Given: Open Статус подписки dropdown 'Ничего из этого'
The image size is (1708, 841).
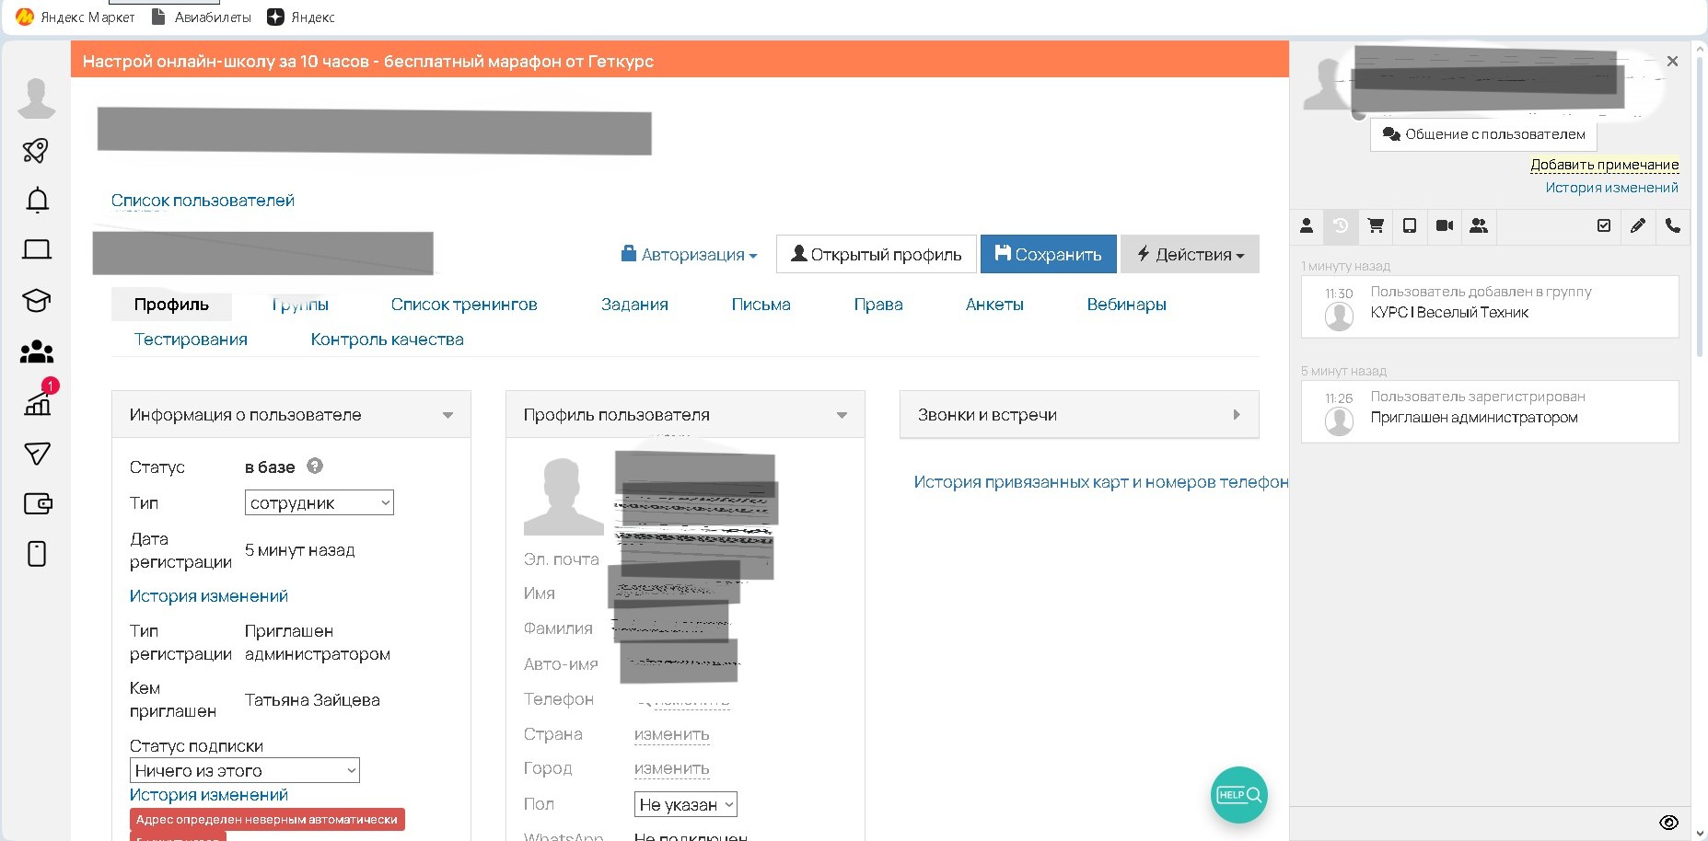Looking at the screenshot, I should coord(245,770).
